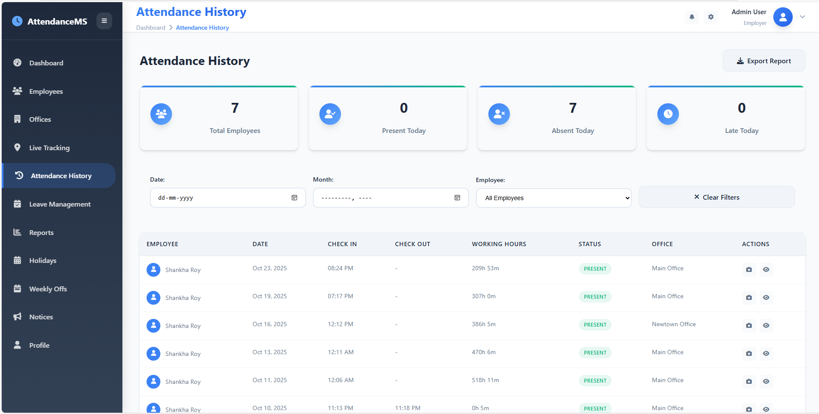Click the AttendanceMS clock logo
This screenshot has height=414, width=819.
tap(17, 21)
